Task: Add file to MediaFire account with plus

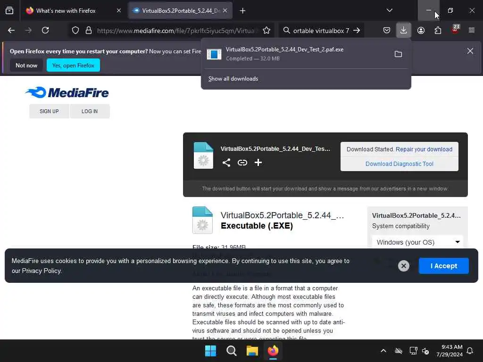Action: 258,163
